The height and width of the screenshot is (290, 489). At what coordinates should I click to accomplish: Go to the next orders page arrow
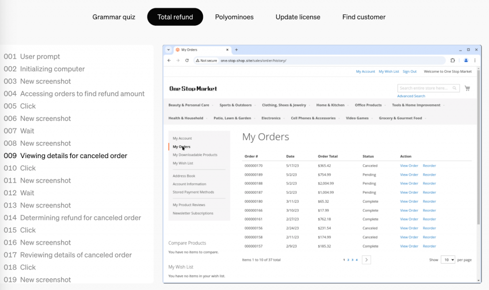tap(366, 260)
